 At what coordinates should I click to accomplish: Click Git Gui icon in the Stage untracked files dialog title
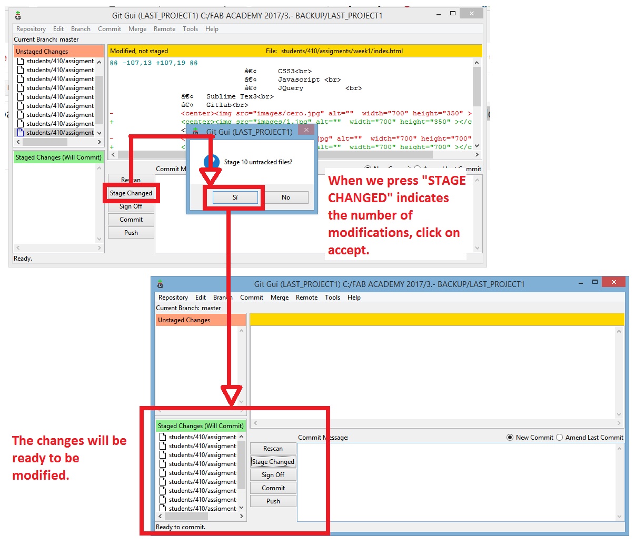tap(195, 132)
